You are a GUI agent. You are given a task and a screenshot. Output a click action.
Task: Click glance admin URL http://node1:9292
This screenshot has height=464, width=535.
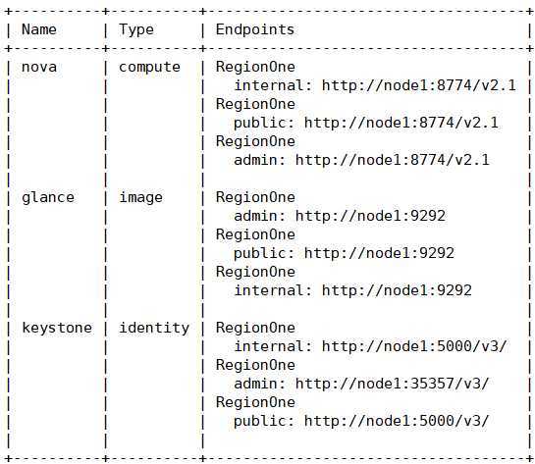pyautogui.click(x=370, y=216)
